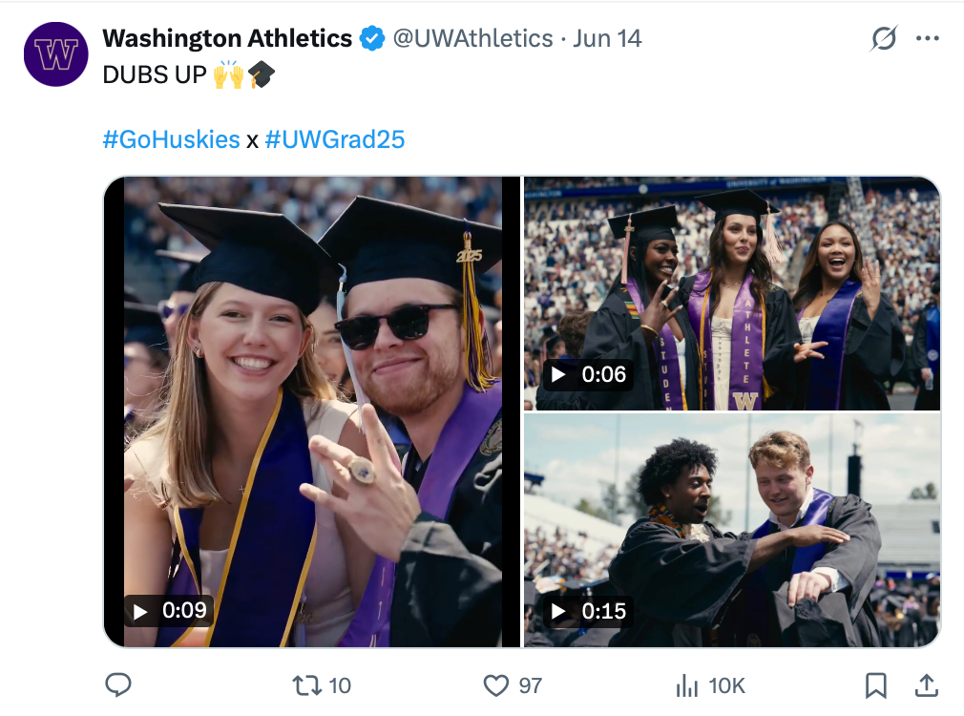Bookmark this tweet
Screen dimensions: 964x716
[875, 685]
